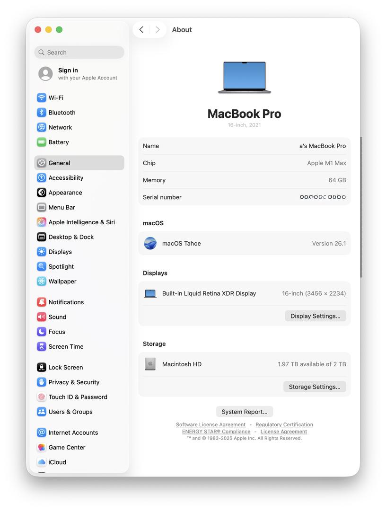The width and height of the screenshot is (386, 511).
Task: Click the Spotlight magnifier icon
Action: (42, 267)
